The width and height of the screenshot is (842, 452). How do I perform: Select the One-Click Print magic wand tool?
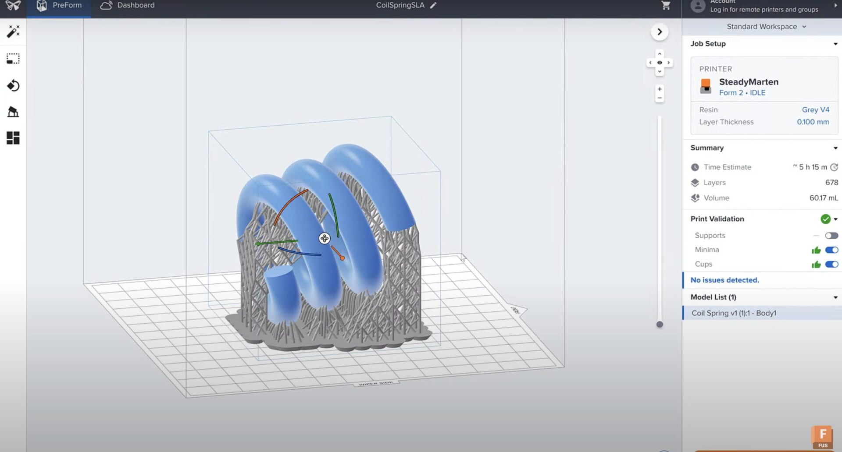click(x=13, y=32)
